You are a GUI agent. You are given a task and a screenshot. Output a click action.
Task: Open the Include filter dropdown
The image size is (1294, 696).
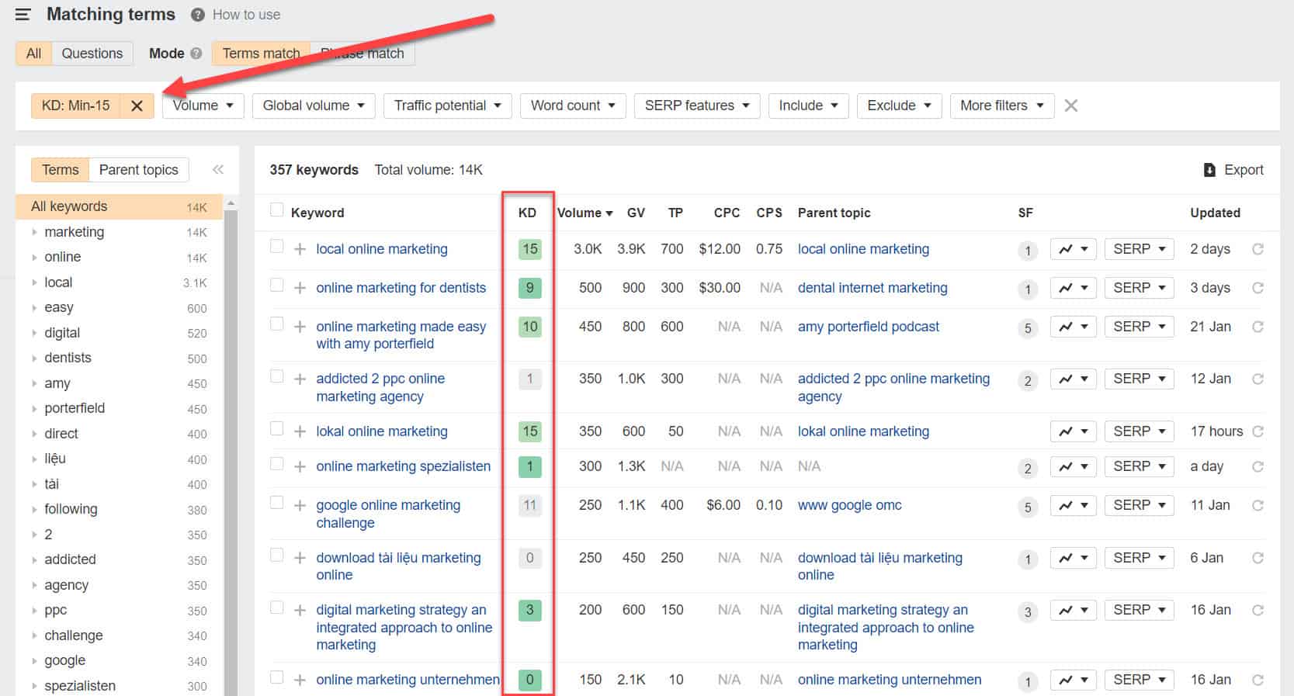coord(808,106)
